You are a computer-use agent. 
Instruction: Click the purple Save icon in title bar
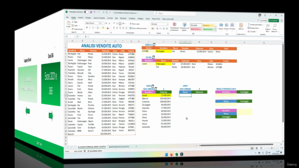91,12
